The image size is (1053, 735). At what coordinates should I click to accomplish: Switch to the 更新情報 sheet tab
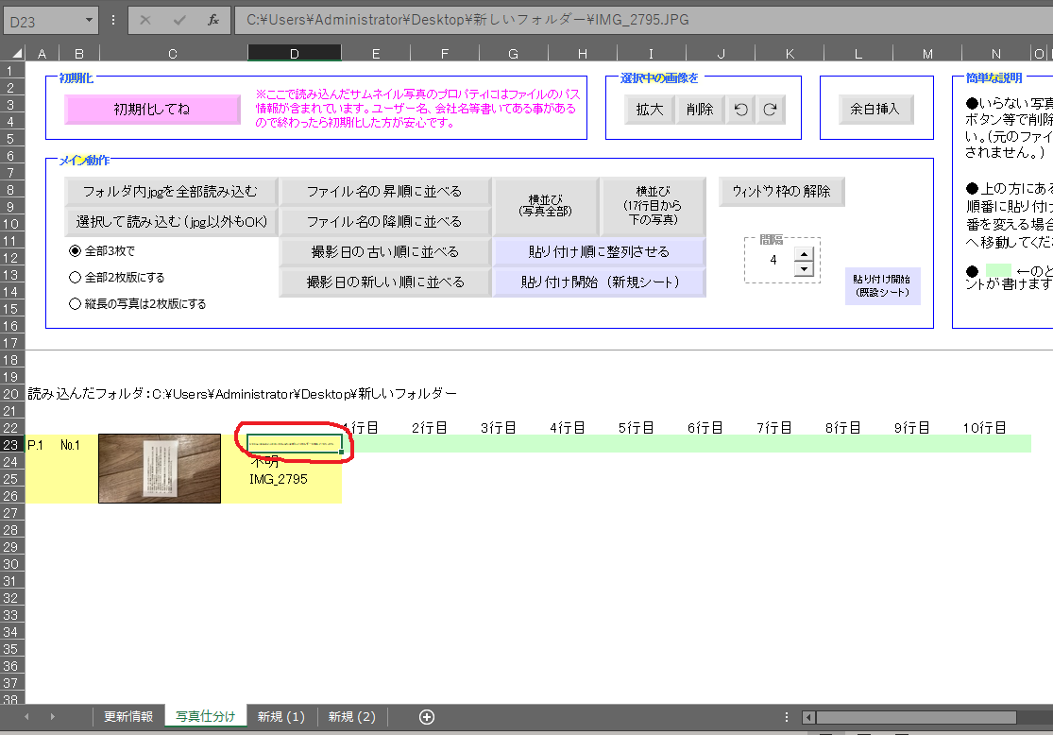128,717
